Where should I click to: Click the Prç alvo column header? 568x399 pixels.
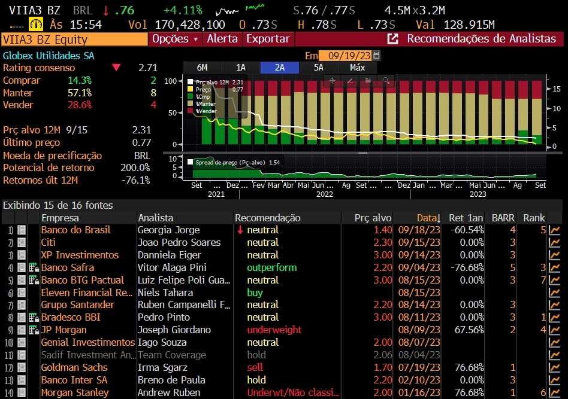pyautogui.click(x=373, y=218)
